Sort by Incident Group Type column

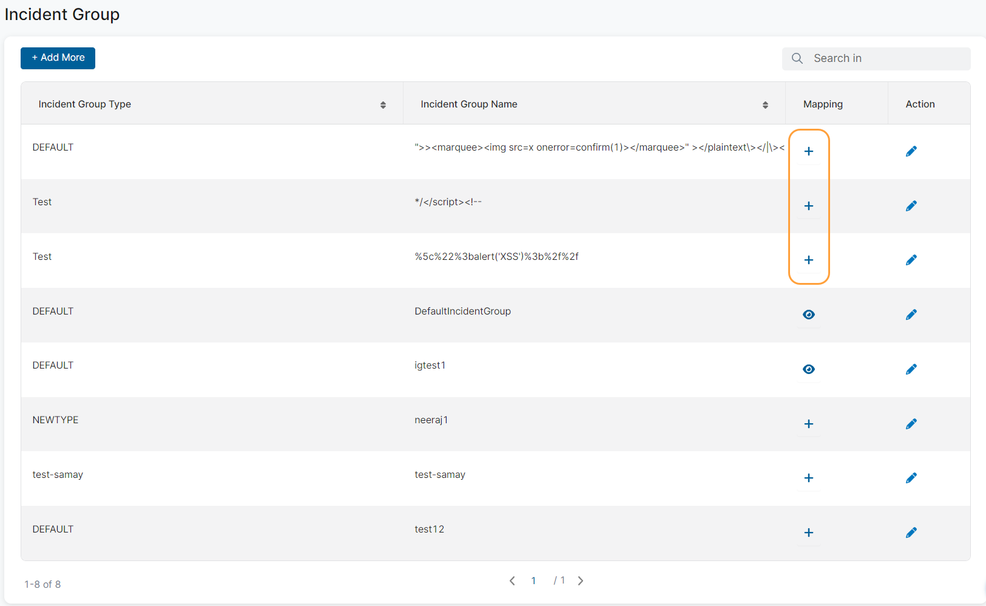click(383, 104)
